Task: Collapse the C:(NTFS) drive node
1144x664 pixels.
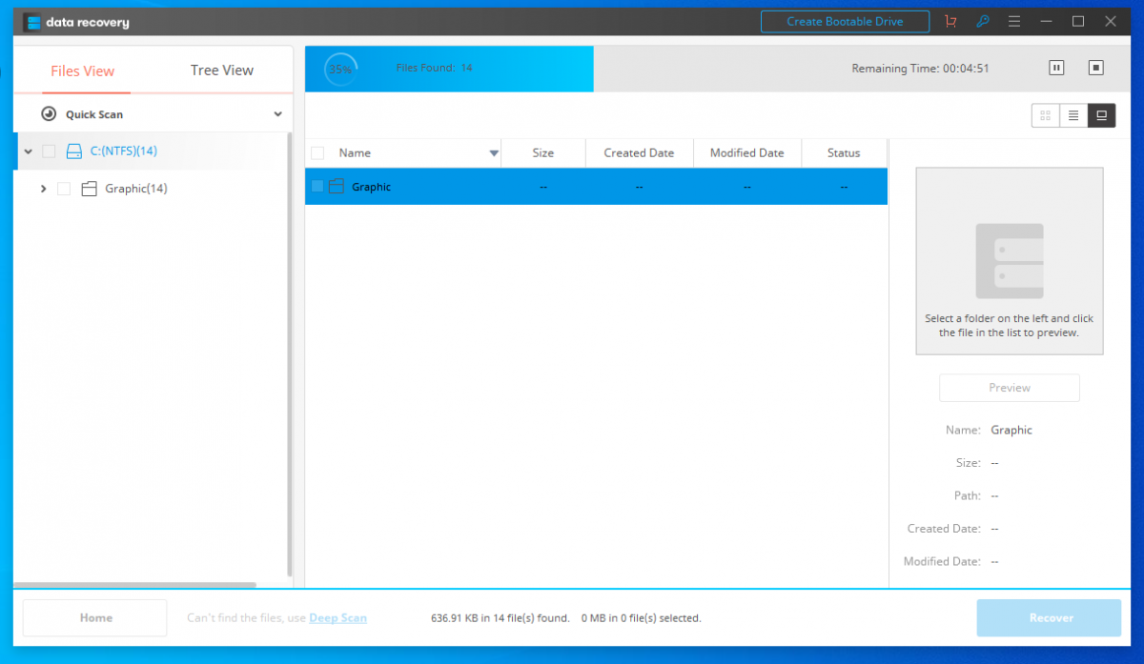Action: point(28,151)
